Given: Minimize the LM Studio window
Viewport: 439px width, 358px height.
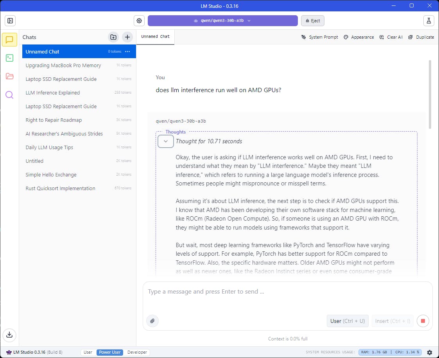Looking at the screenshot, I should (x=393, y=5).
